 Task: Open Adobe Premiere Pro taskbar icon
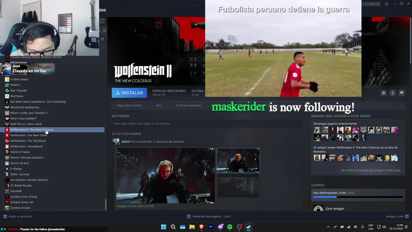(211, 227)
